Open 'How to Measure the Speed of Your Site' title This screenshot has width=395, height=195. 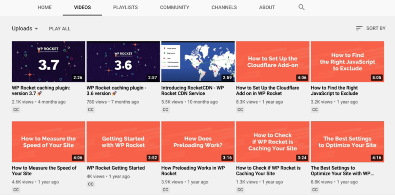44,171
